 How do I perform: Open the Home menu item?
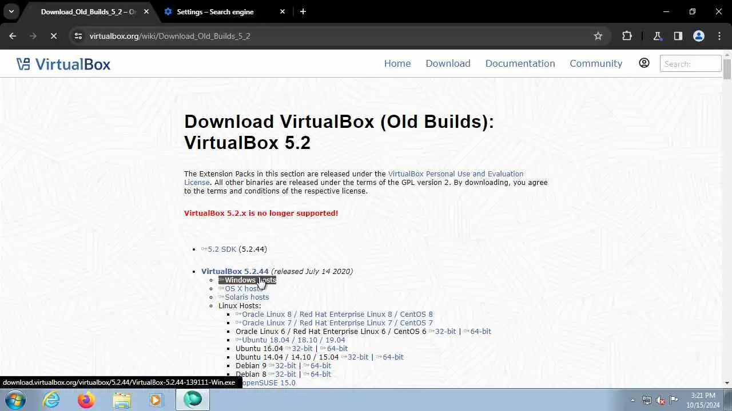click(397, 63)
